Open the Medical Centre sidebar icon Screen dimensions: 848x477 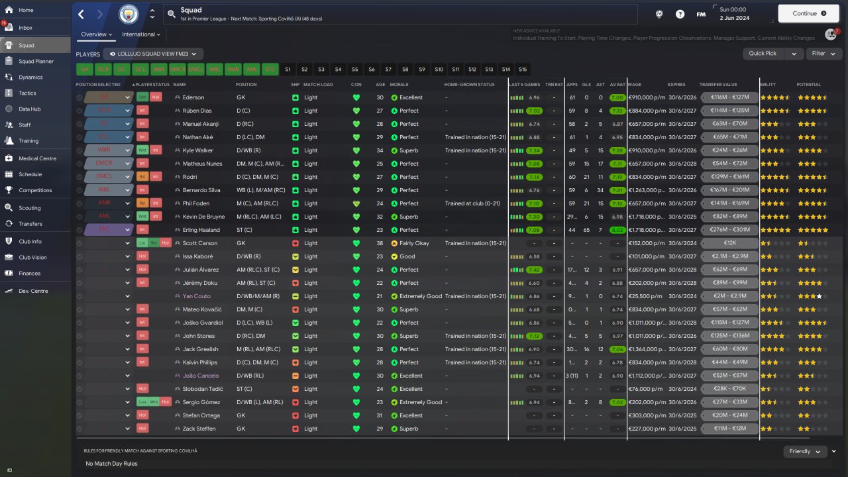click(x=9, y=158)
